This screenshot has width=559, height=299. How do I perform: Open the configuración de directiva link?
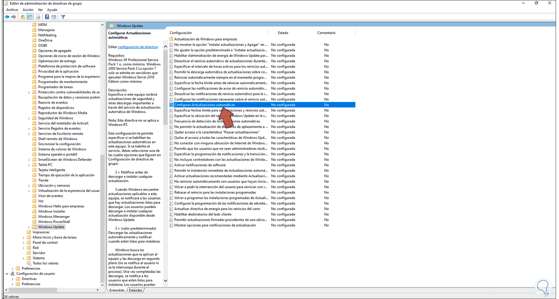point(138,47)
